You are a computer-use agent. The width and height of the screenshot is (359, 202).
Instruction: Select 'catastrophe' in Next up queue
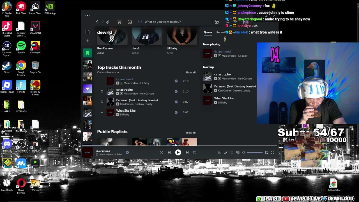(222, 74)
